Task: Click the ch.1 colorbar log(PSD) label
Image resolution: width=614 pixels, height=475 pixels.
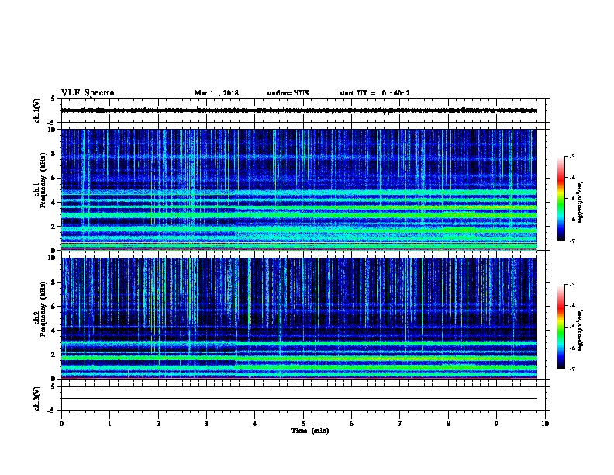Action: click(580, 202)
